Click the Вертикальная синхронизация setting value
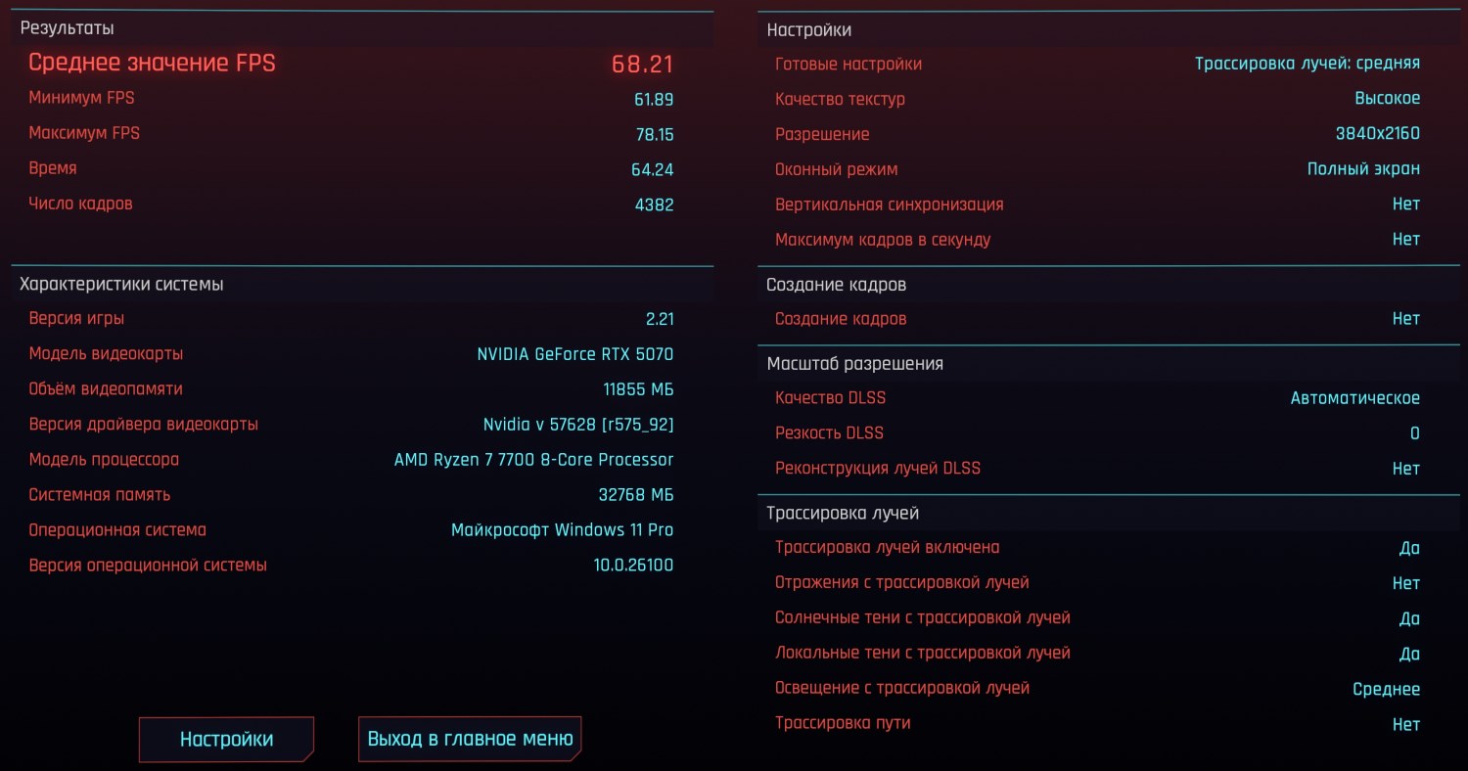This screenshot has width=1468, height=771. point(1405,204)
